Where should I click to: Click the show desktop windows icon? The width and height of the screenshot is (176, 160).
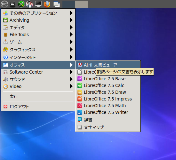[x=57, y=4]
